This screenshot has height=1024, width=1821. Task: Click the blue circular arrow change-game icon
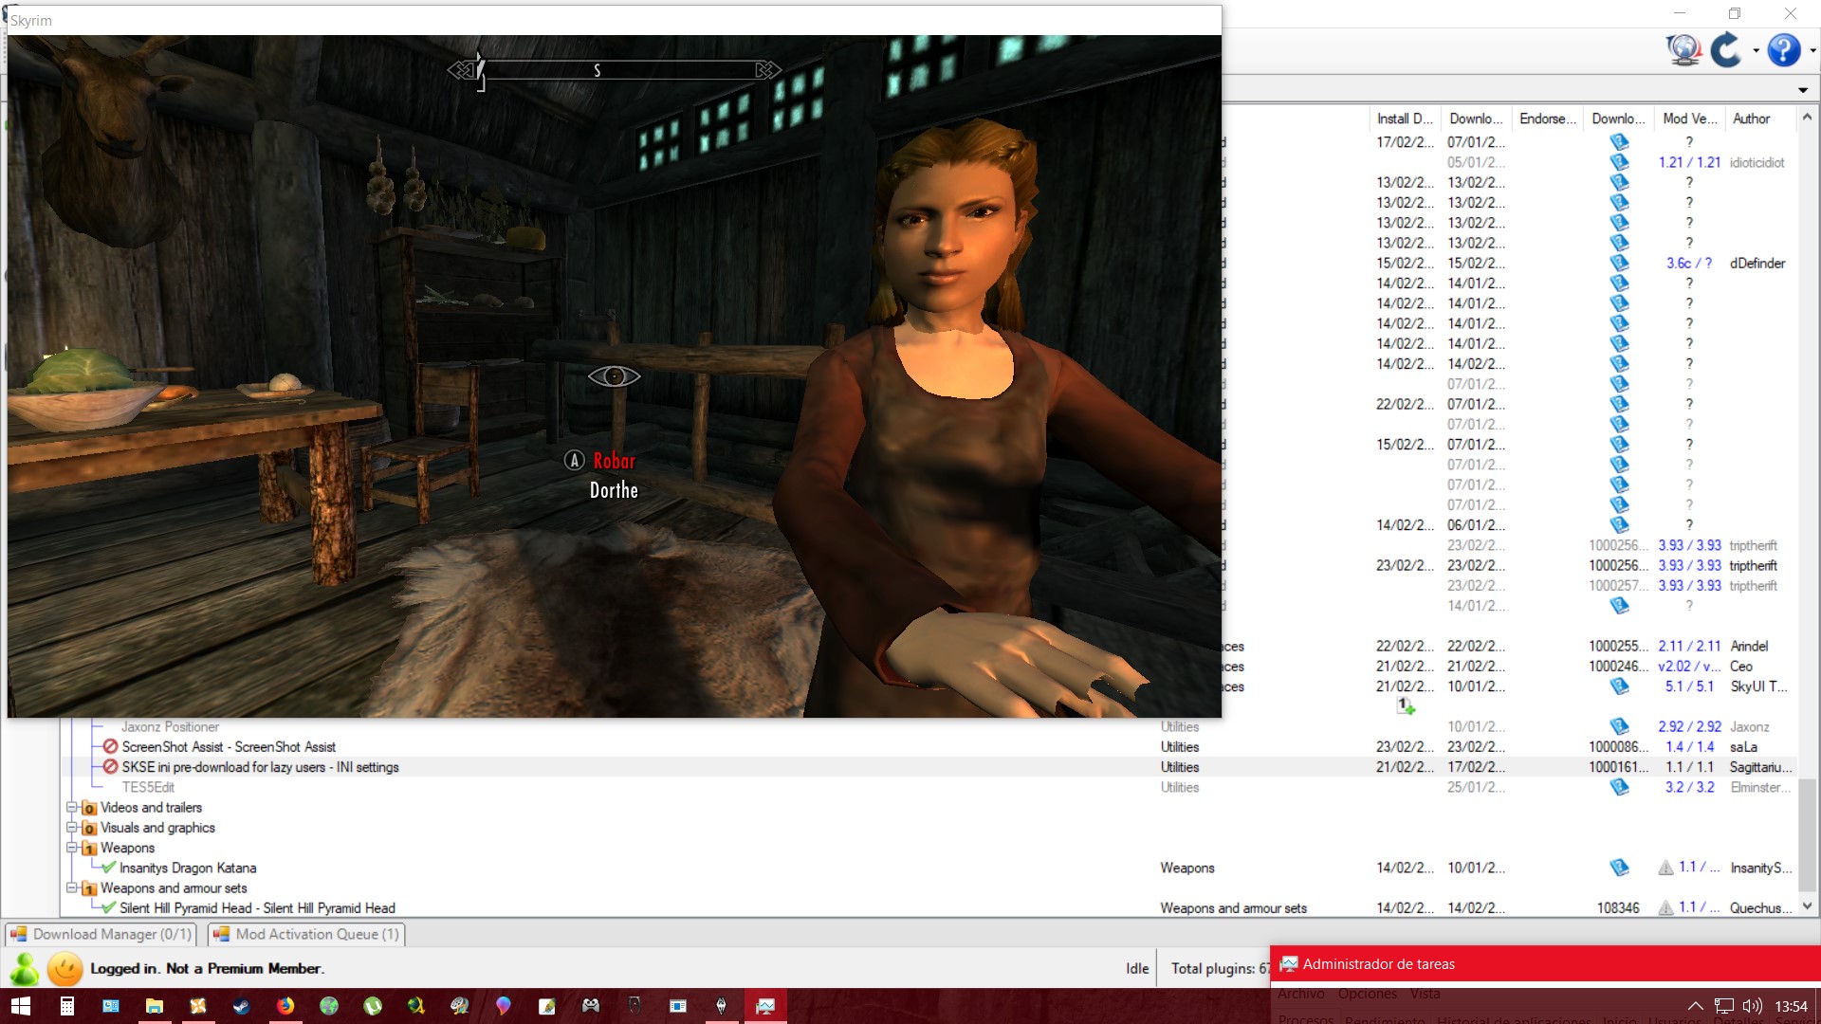1726,49
